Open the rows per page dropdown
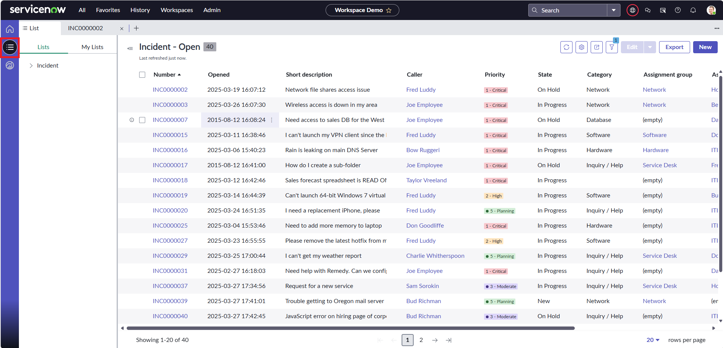 (x=653, y=340)
